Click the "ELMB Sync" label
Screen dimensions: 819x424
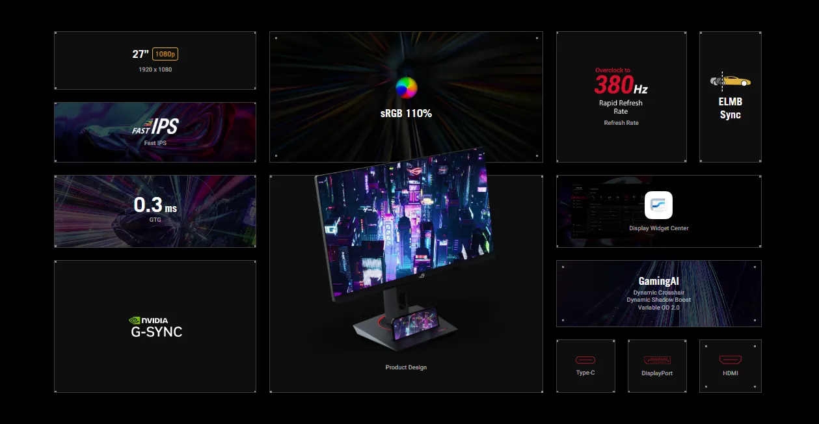click(x=731, y=108)
